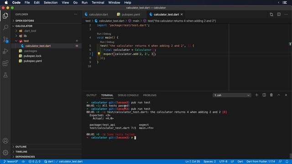Open the Manage gear icon
Image resolution: width=292 pixels, height=164 pixels.
[5, 153]
